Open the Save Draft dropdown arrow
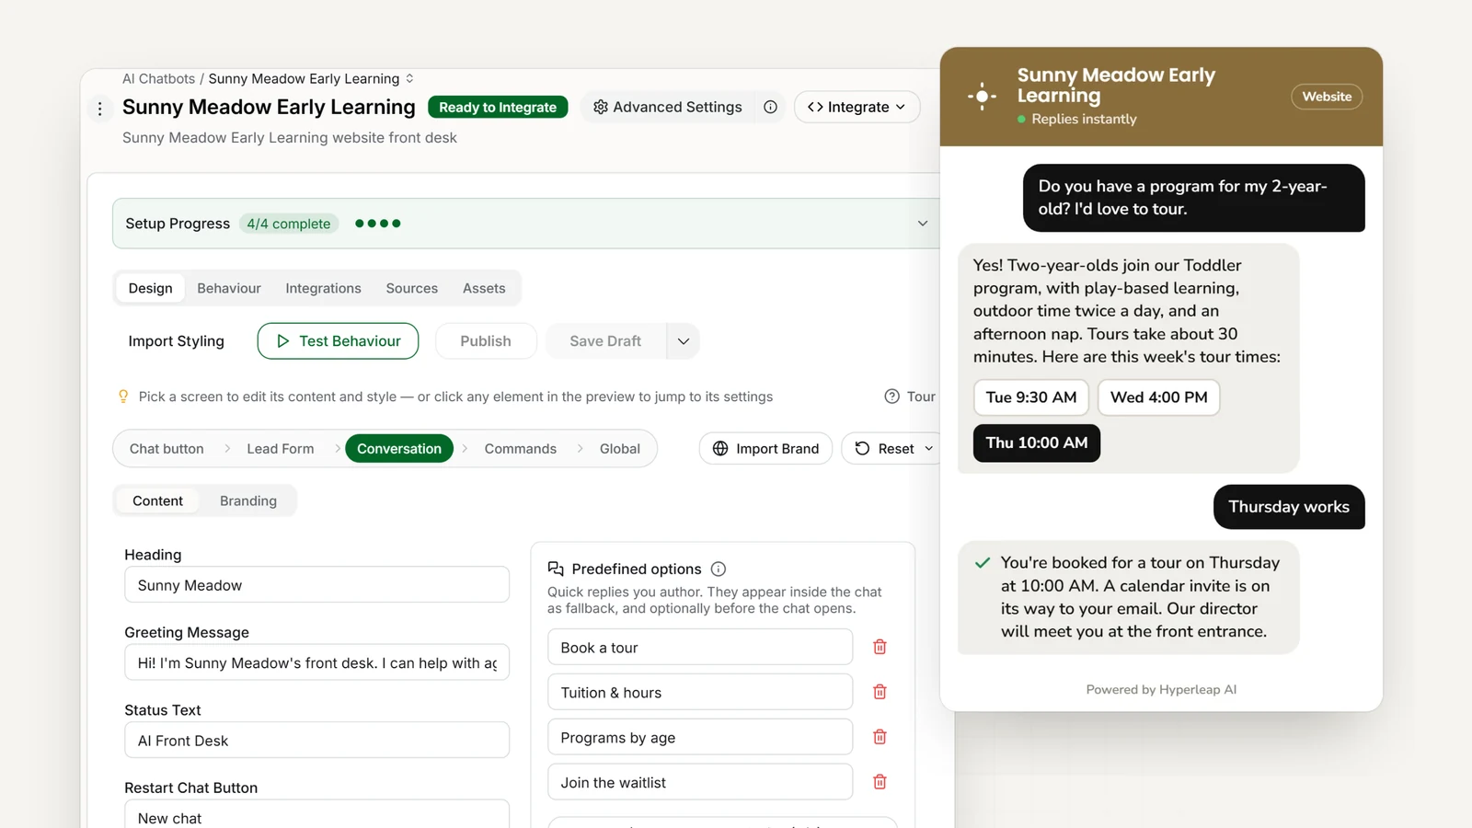The width and height of the screenshot is (1472, 828). point(683,341)
